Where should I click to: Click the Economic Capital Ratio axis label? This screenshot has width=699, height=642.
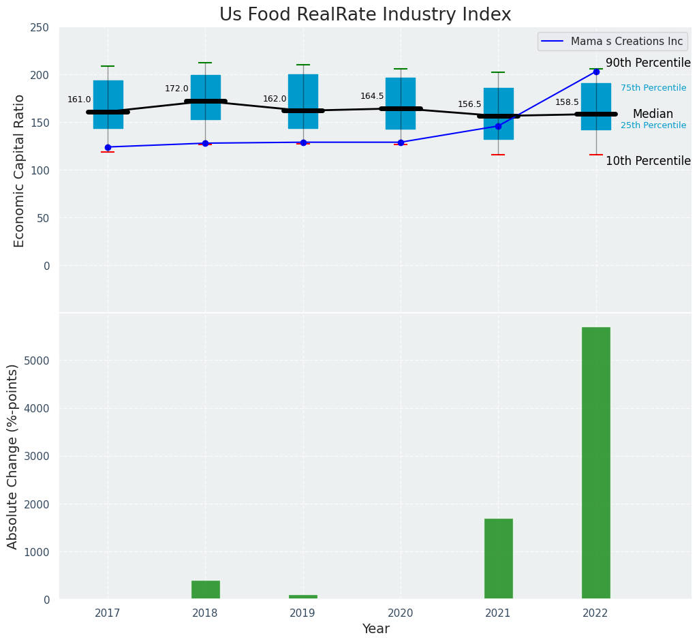click(x=19, y=170)
